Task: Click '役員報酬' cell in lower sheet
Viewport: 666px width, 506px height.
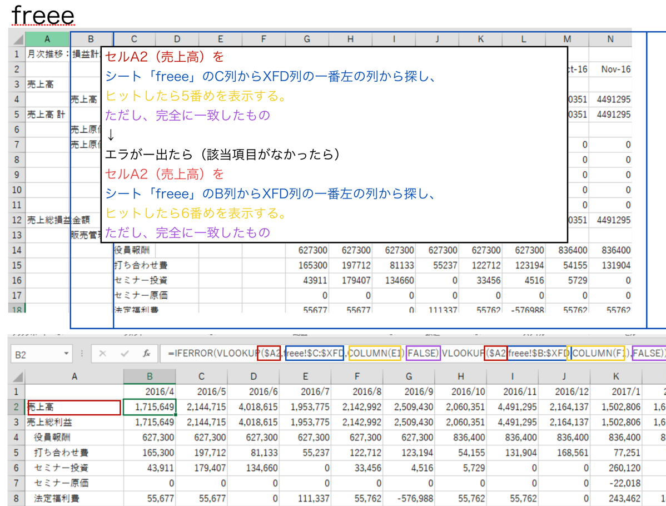Action: 74,438
